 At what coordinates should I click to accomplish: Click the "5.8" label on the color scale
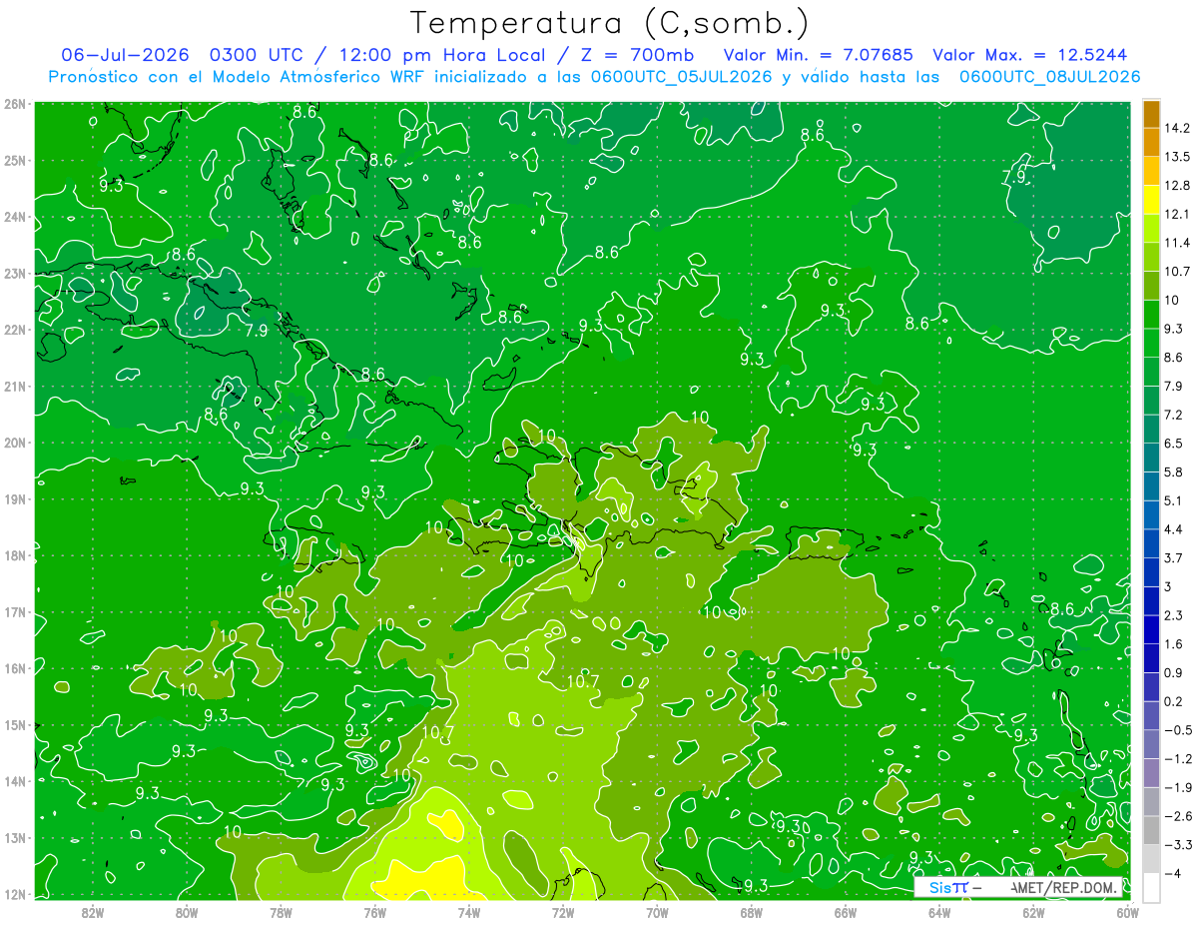pyautogui.click(x=1174, y=471)
